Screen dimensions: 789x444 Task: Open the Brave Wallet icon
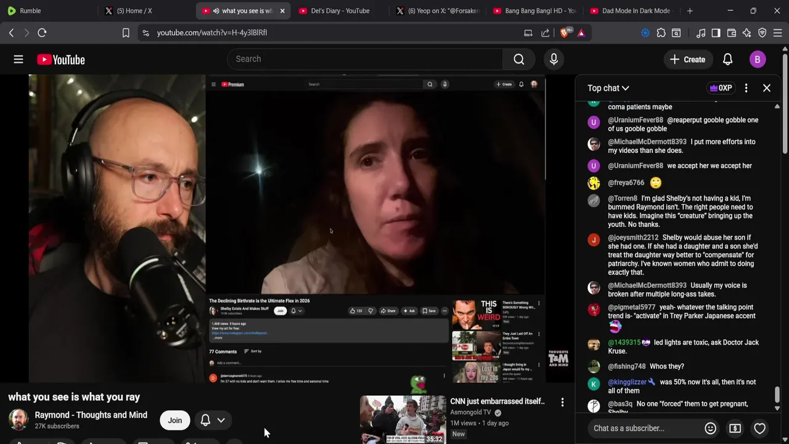pyautogui.click(x=732, y=33)
